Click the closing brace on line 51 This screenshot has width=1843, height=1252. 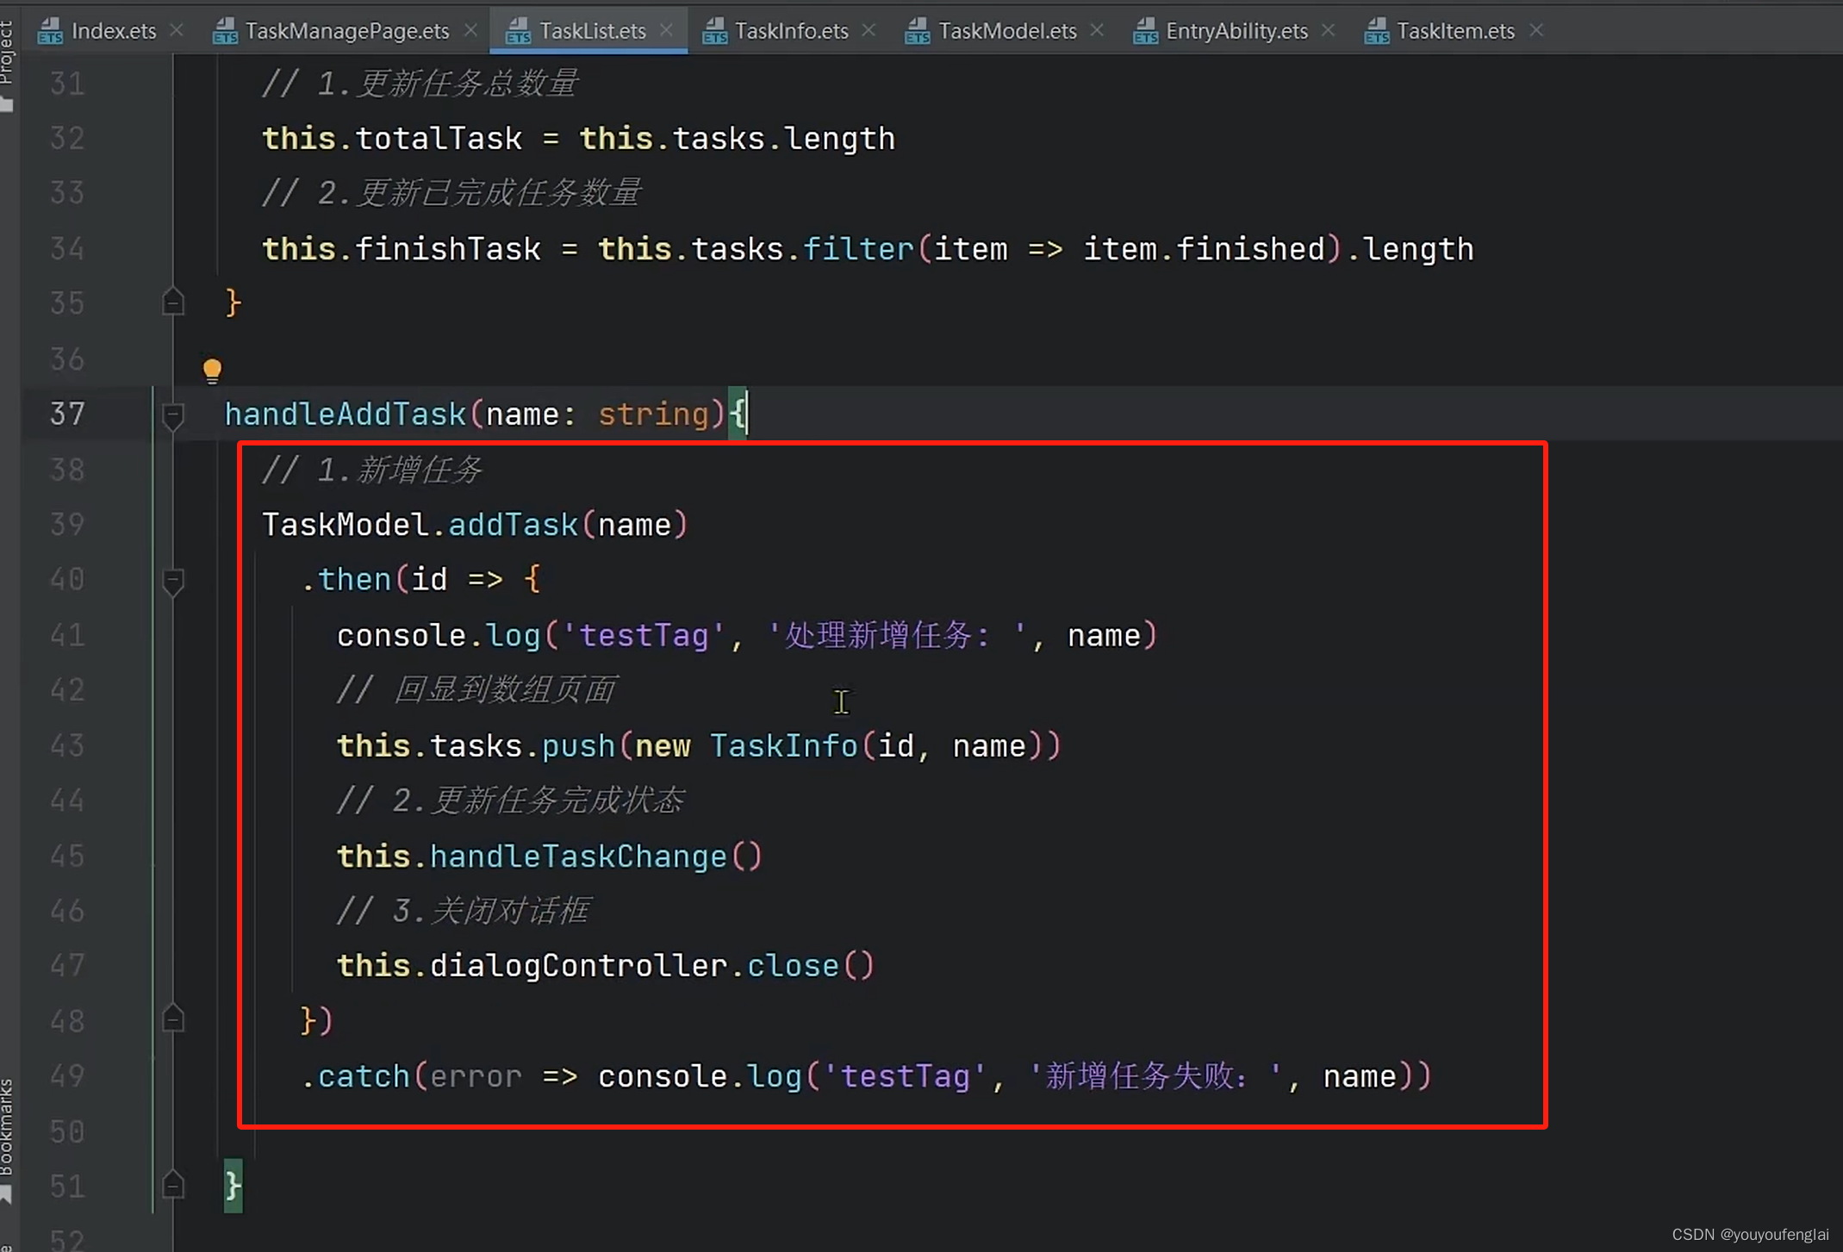[x=233, y=1186]
